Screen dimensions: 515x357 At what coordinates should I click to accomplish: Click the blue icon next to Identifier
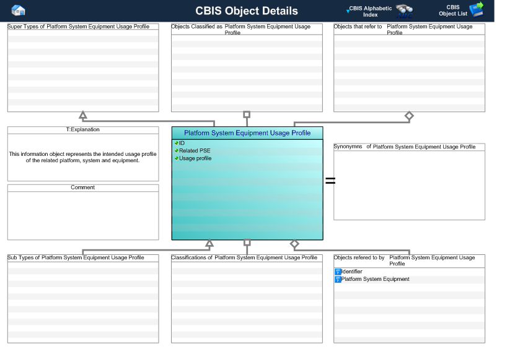(x=338, y=272)
